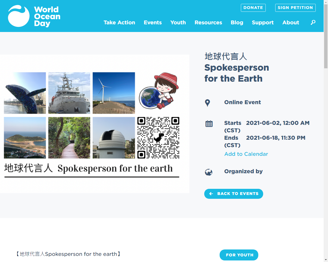Click the globe icon beside Organized by
328x262 pixels.
tap(209, 172)
